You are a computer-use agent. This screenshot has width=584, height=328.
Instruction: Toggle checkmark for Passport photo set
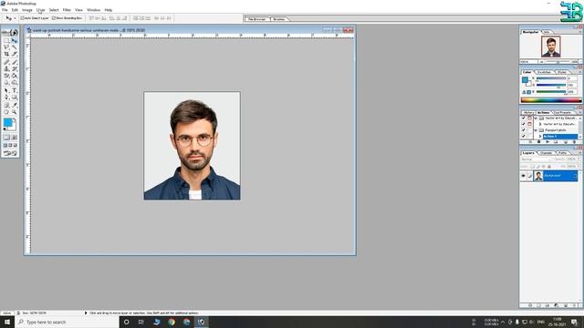click(x=523, y=130)
